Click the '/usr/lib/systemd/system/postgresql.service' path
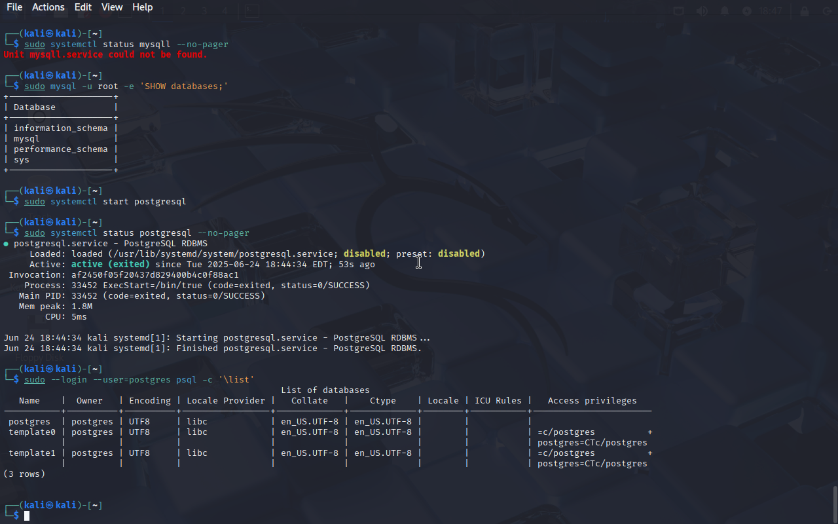The width and height of the screenshot is (838, 524). 223,253
